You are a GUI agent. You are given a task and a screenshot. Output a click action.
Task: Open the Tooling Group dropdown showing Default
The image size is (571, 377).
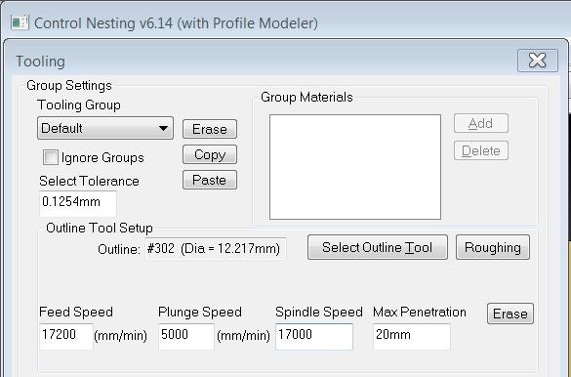105,128
